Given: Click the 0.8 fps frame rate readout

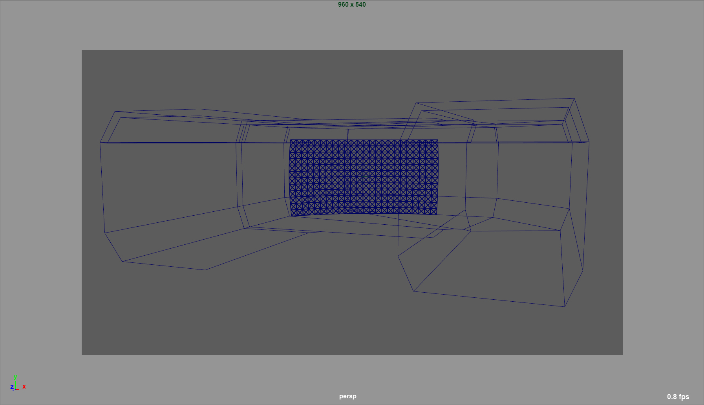Looking at the screenshot, I should click(x=678, y=397).
